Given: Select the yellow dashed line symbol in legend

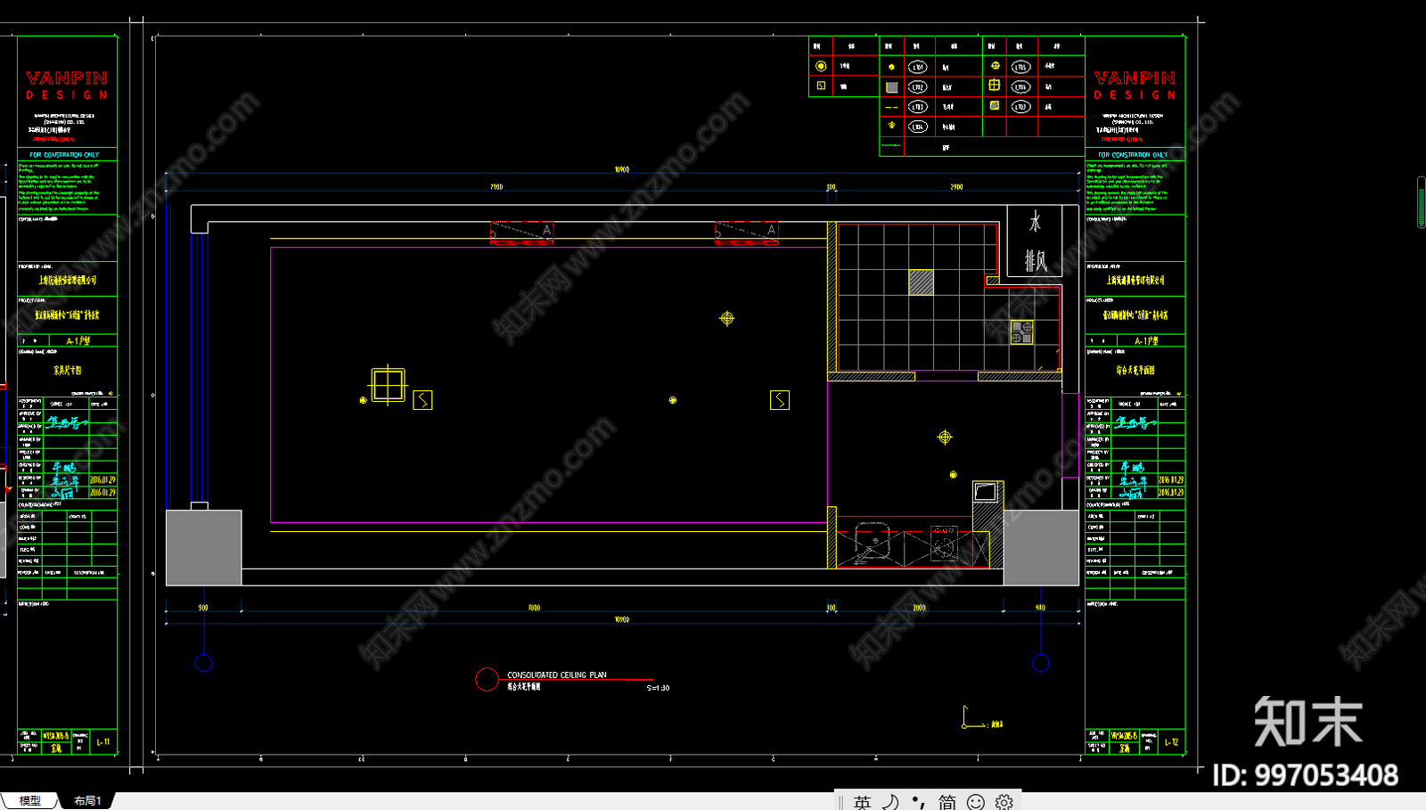Looking at the screenshot, I should [x=891, y=107].
